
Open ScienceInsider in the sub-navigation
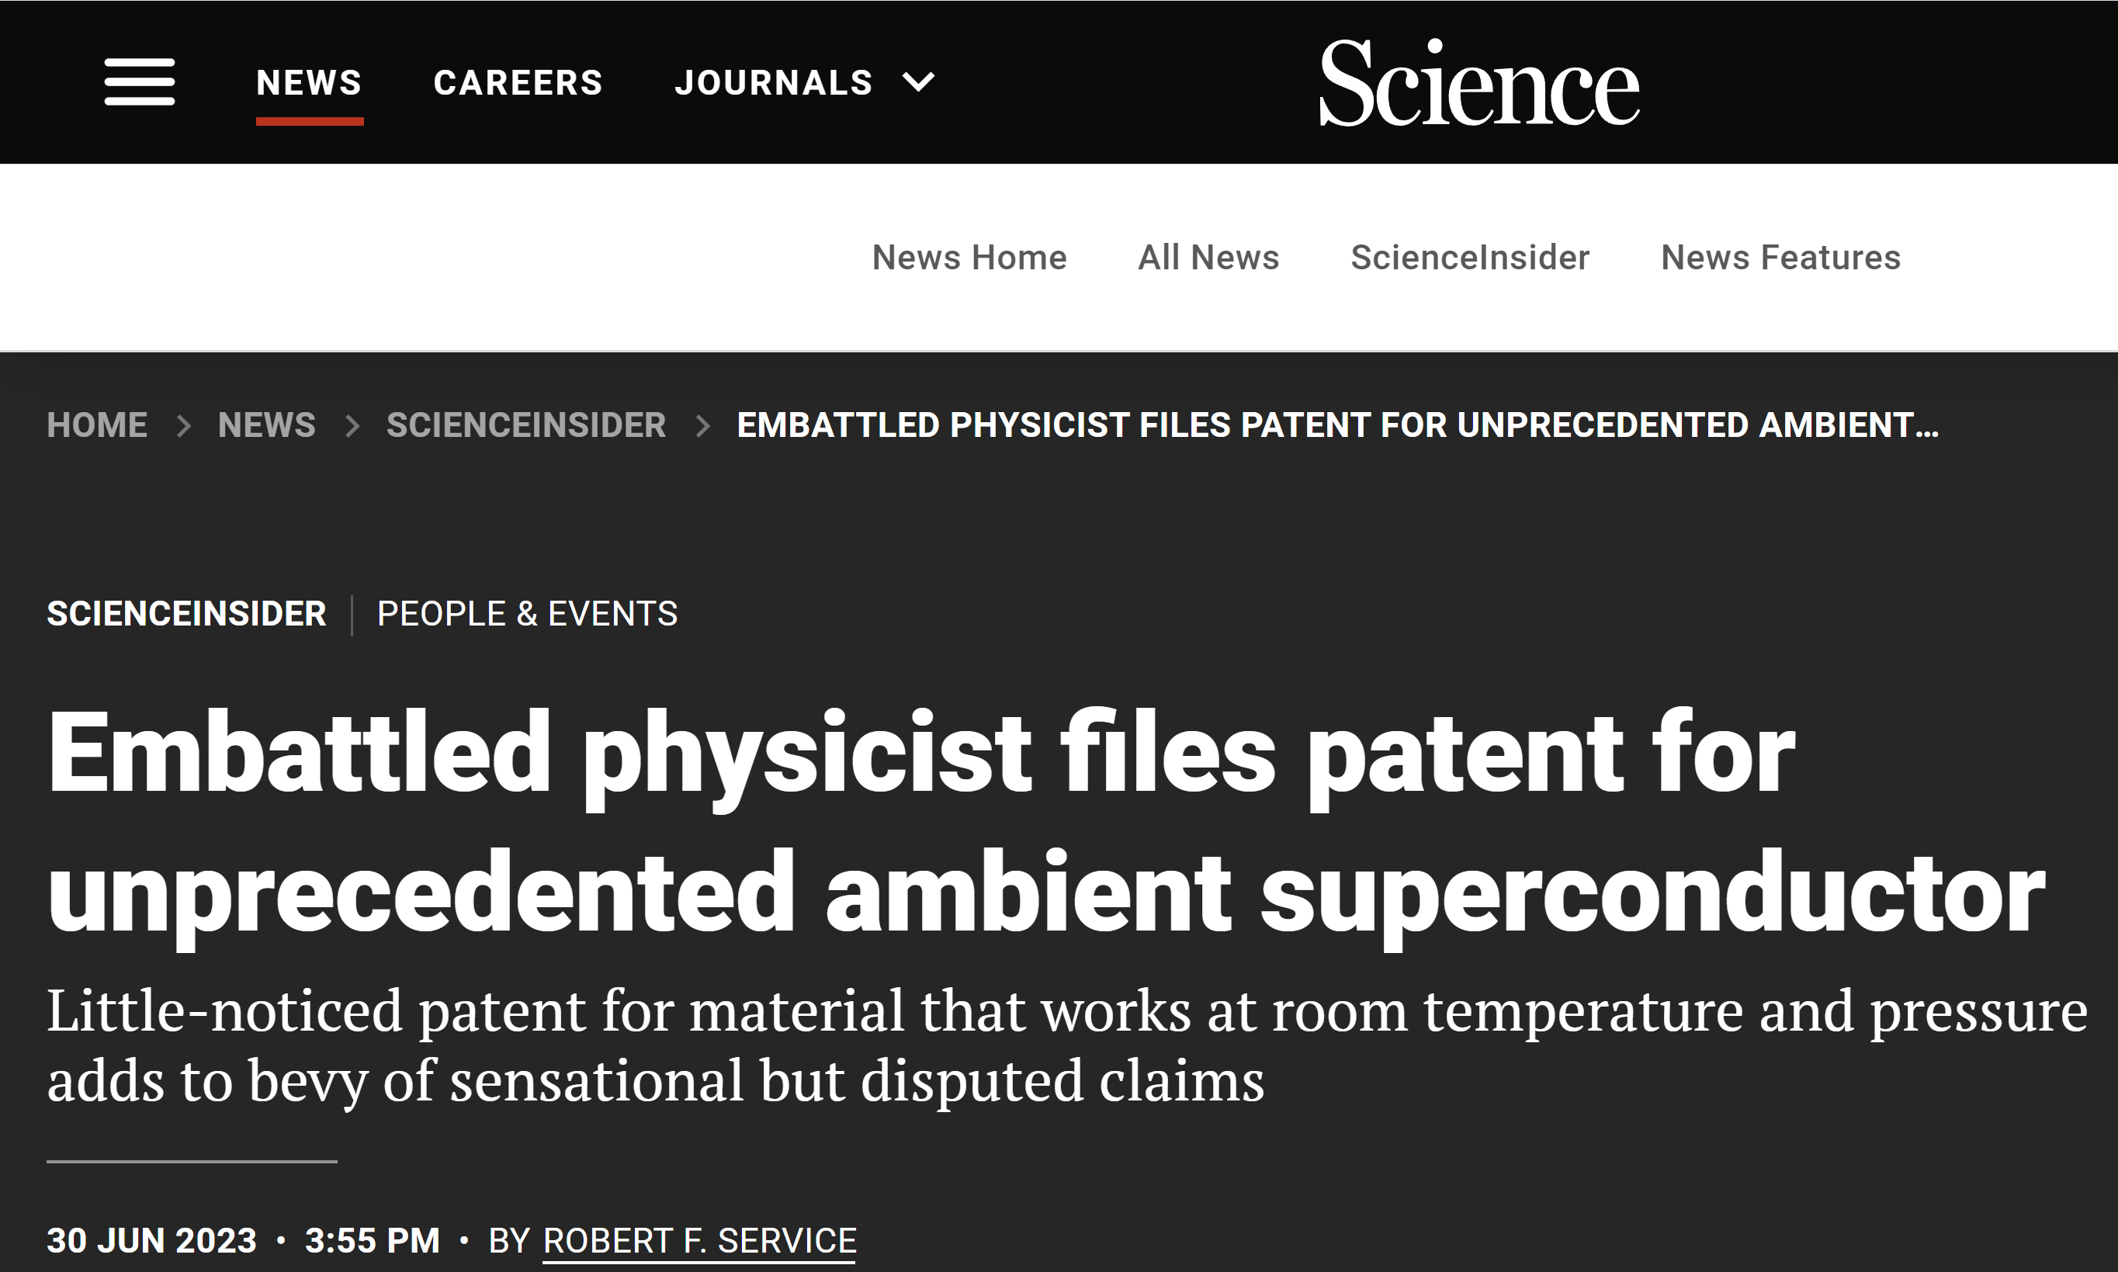click(x=1470, y=257)
